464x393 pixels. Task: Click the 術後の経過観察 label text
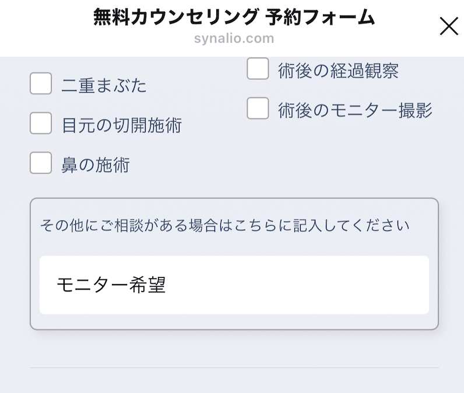click(339, 71)
